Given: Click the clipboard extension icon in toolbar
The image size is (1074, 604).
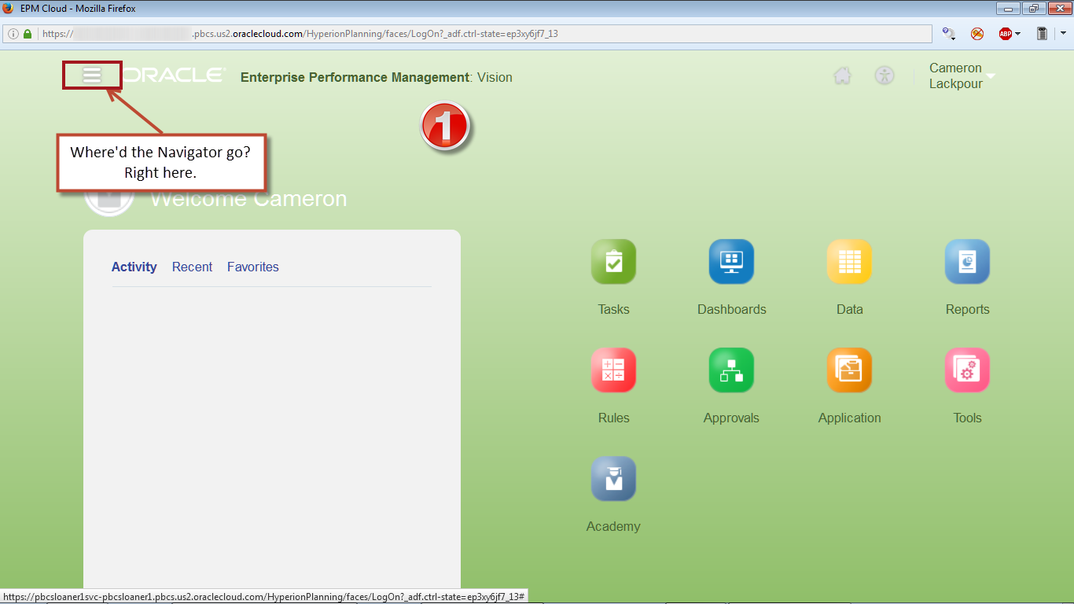Looking at the screenshot, I should [x=1042, y=34].
